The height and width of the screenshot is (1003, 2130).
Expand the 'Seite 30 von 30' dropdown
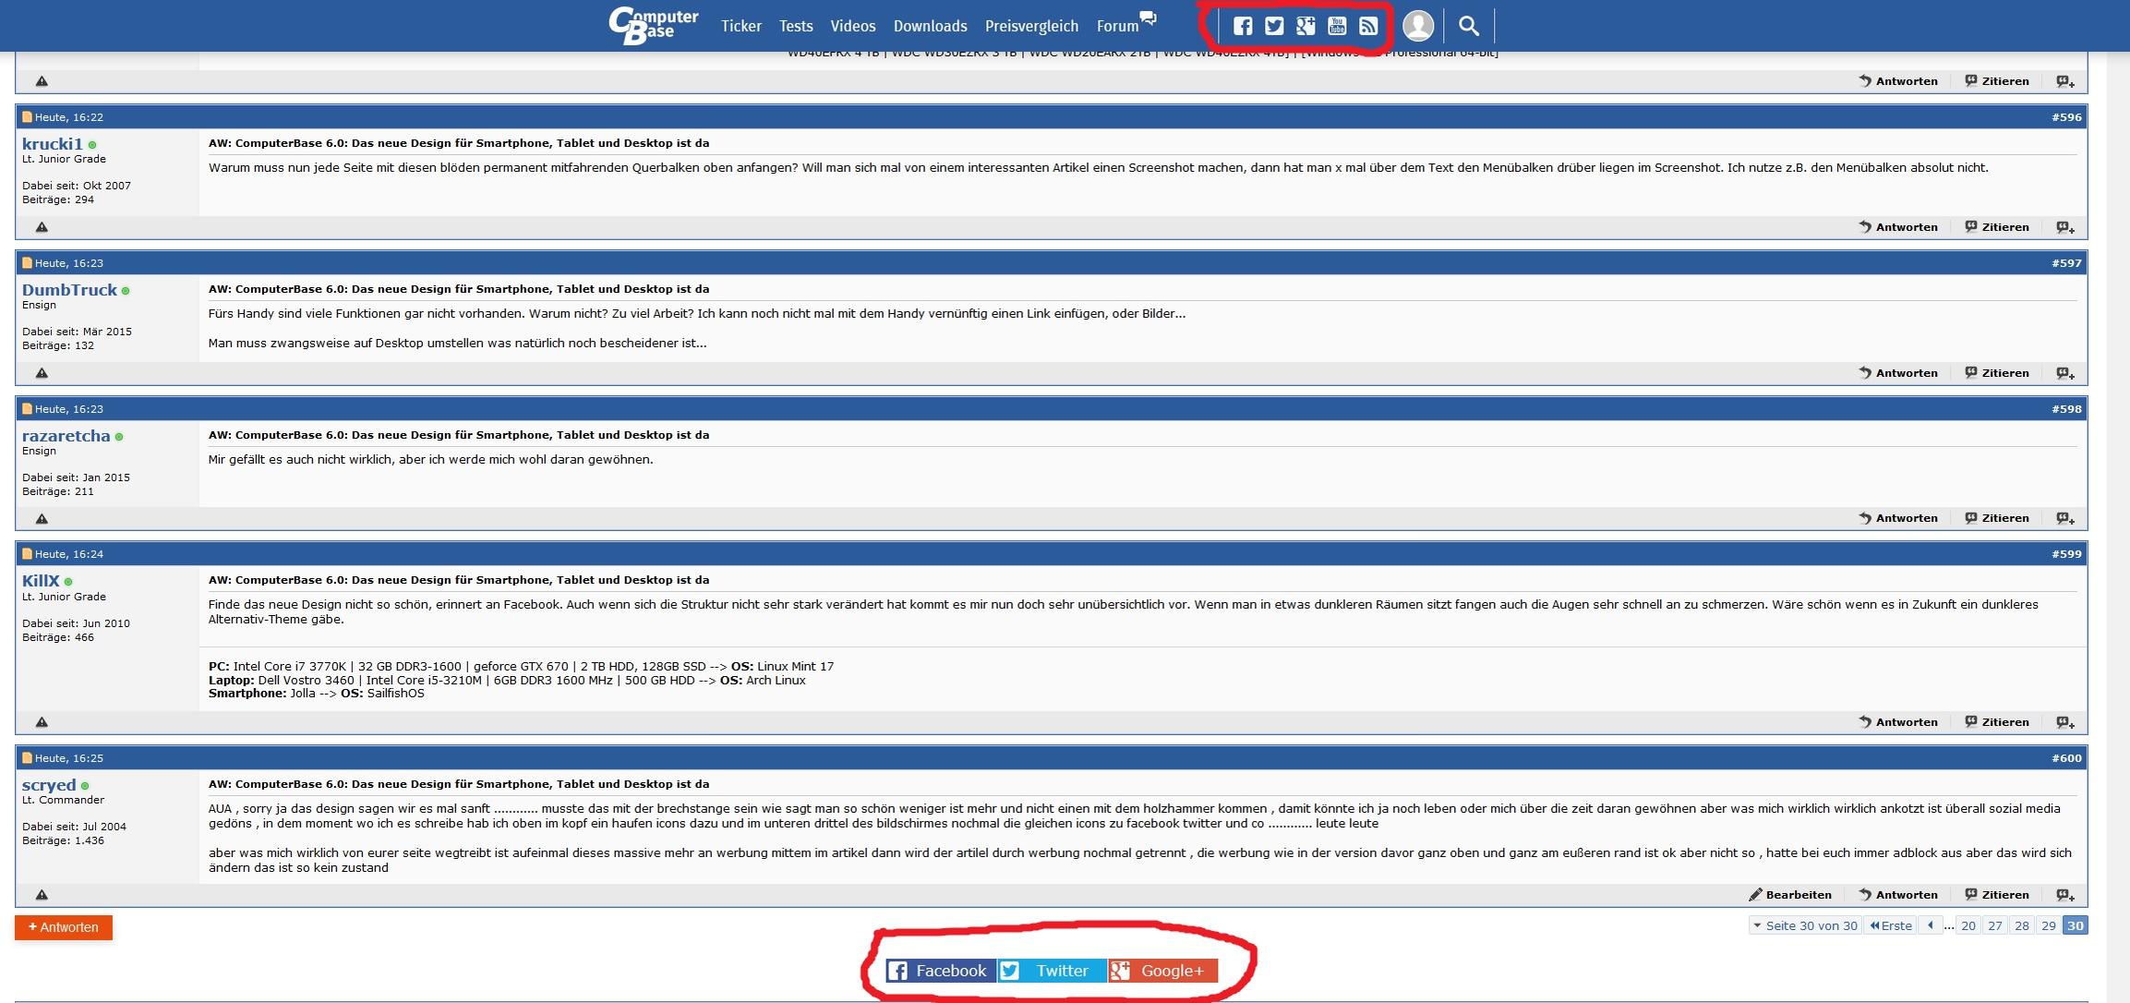pyautogui.click(x=1804, y=925)
